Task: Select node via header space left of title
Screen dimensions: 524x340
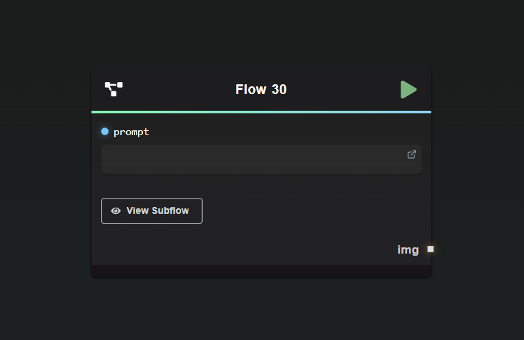Action: (174, 89)
